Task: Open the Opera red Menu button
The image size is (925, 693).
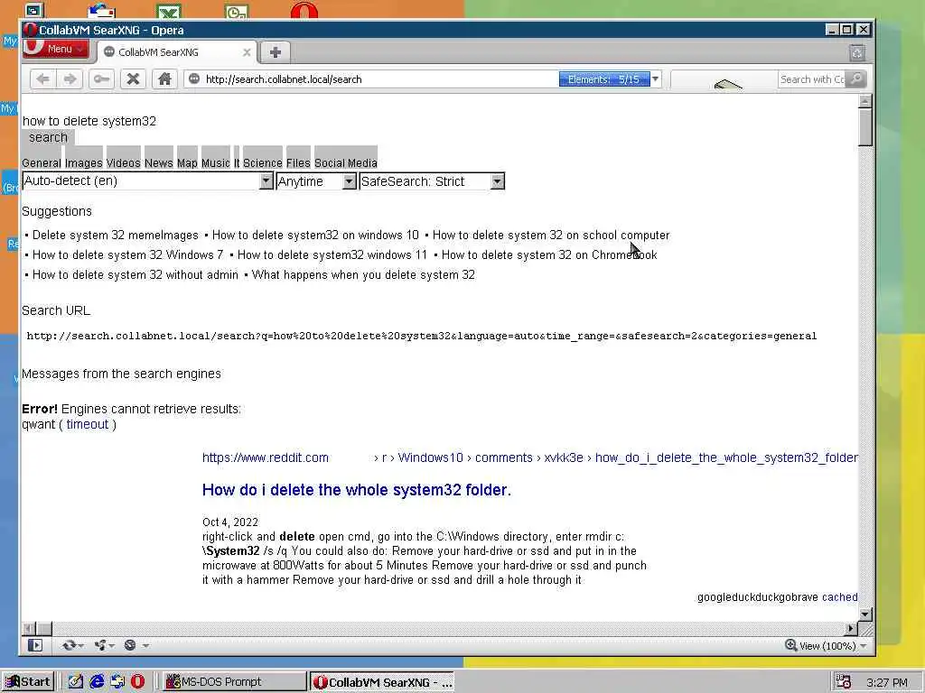Action: (x=56, y=49)
